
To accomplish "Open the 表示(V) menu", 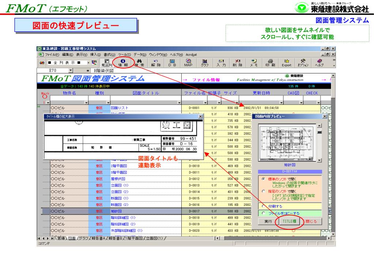I will [82, 54].
